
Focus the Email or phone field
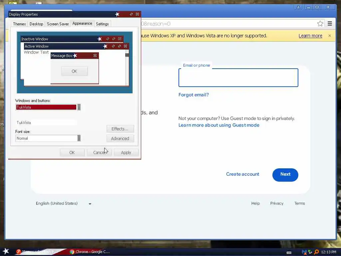point(238,78)
